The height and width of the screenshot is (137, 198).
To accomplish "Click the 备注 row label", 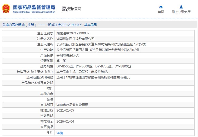I will (x=50, y=99).
